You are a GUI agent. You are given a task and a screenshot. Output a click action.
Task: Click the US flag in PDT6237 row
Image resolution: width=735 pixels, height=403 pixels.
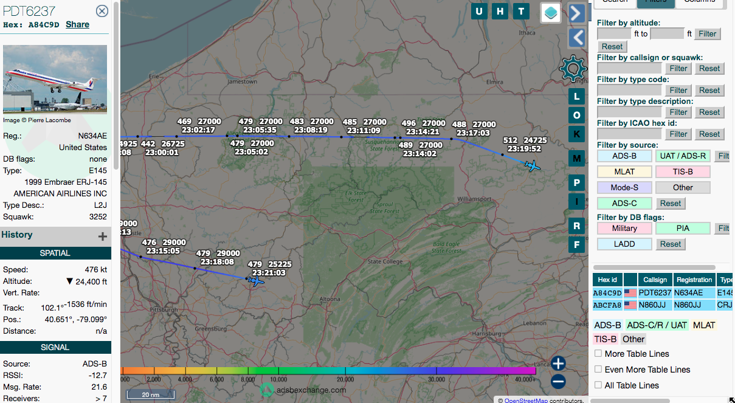tap(630, 293)
